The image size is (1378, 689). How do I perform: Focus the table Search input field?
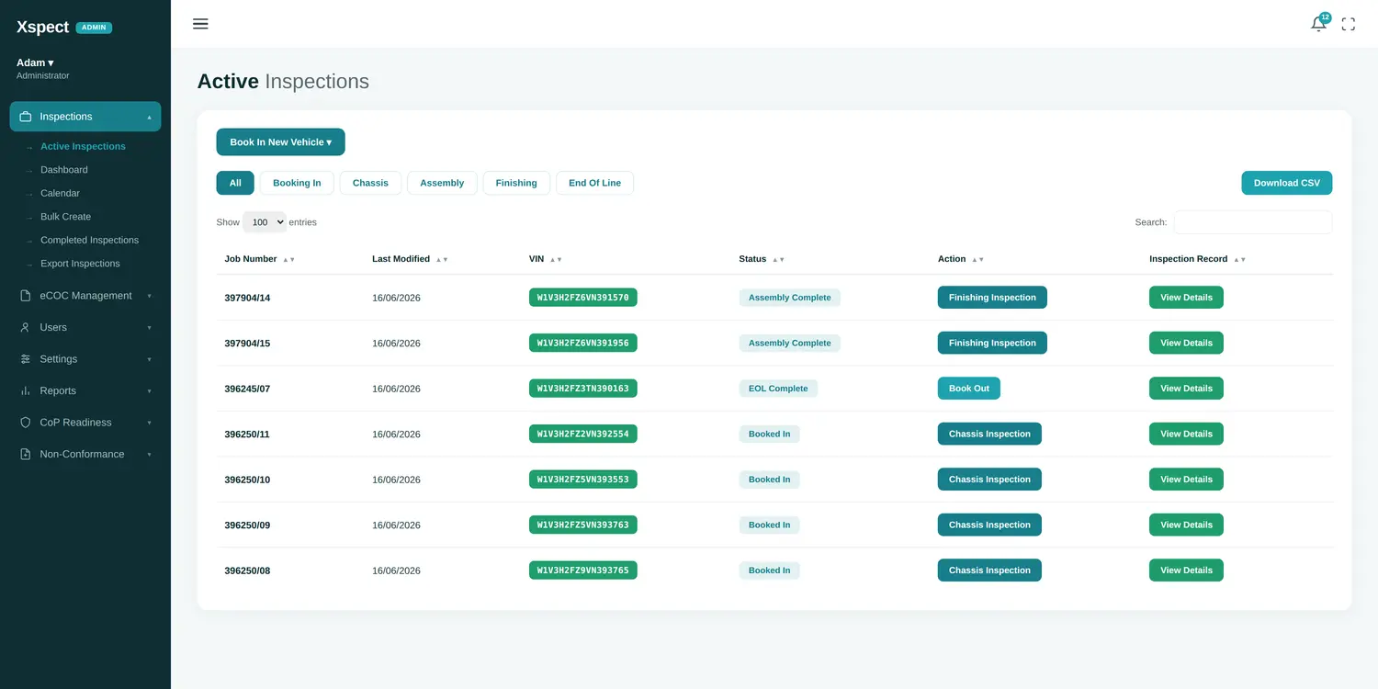[x=1253, y=222]
